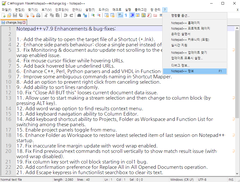Toggle synchronized vertical scrolling
Viewport: 240px width, 182px height.
click(x=107, y=15)
